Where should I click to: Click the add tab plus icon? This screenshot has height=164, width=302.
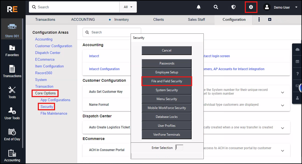(x=270, y=19)
